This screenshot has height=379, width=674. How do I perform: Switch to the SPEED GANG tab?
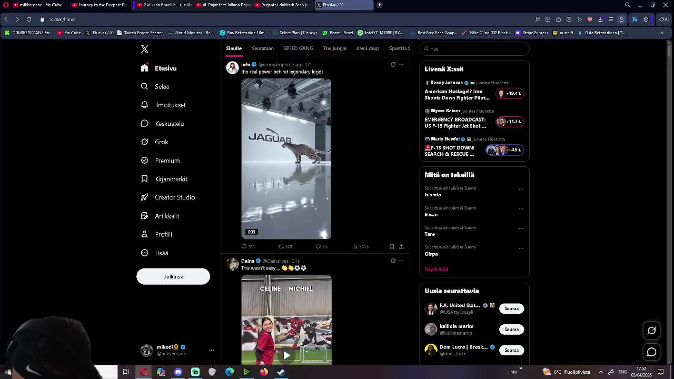point(299,48)
